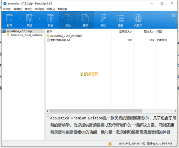
Task: Open the 视图(V) menu
Action: pyautogui.click(x=51, y=9)
